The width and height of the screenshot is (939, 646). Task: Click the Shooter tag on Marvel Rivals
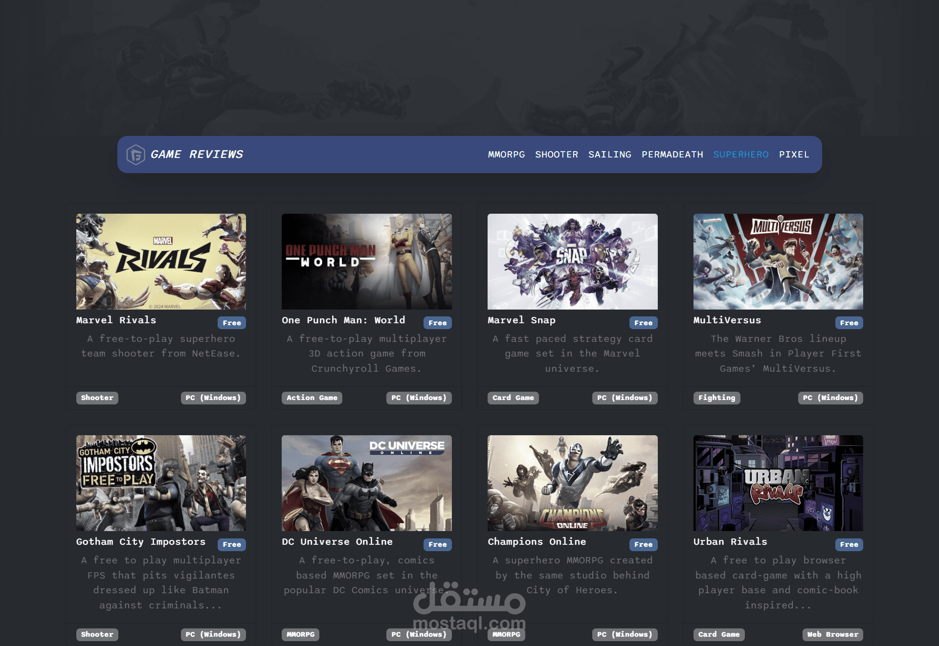pyautogui.click(x=97, y=398)
